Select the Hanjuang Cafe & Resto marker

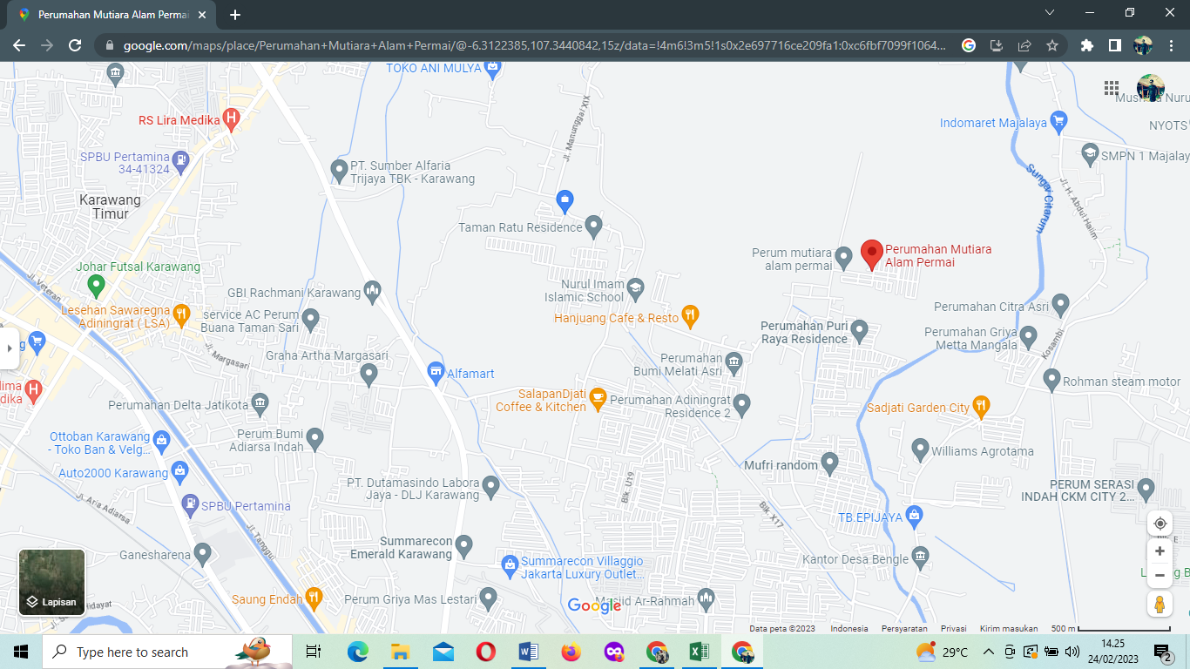(x=690, y=314)
